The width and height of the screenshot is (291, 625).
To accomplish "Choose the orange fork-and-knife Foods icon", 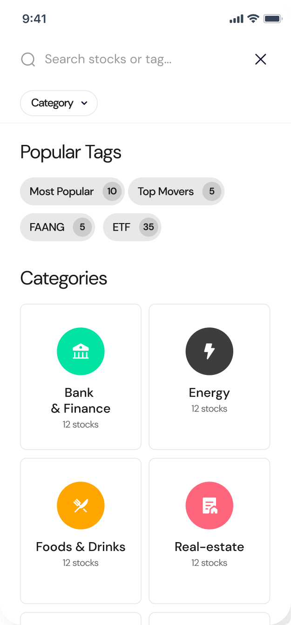I will tap(81, 505).
